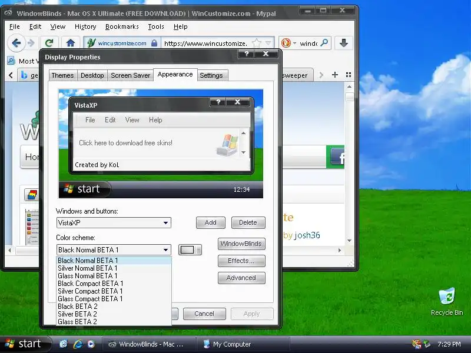This screenshot has height=353, width=471.
Task: Select Glass Compact BETA 1 color scheme
Action: click(114, 299)
